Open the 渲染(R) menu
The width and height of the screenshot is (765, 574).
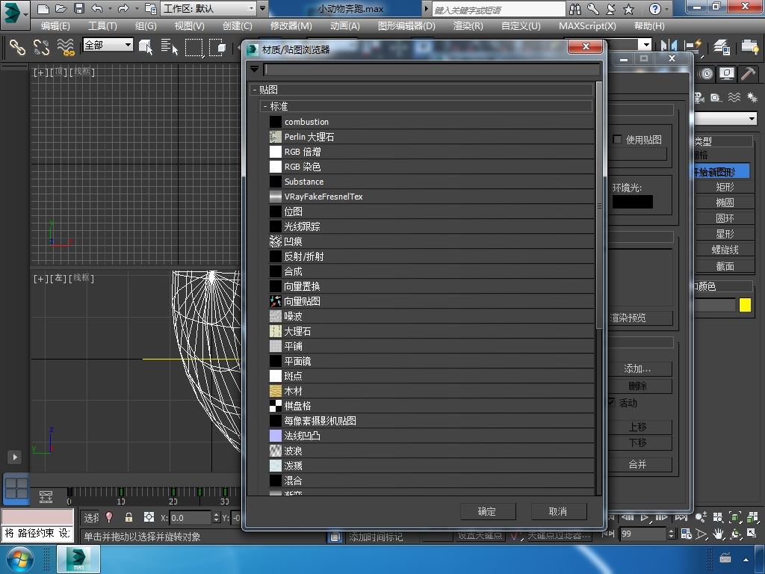pyautogui.click(x=468, y=25)
